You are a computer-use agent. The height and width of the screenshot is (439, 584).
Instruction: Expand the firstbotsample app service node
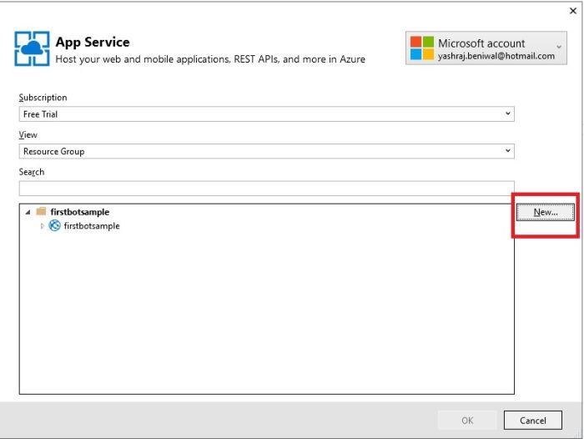click(43, 226)
